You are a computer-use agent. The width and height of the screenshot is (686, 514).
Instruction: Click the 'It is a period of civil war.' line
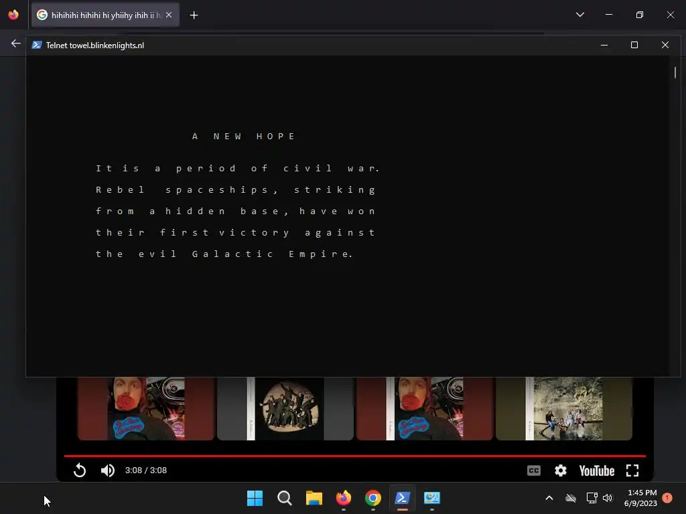pyautogui.click(x=238, y=168)
